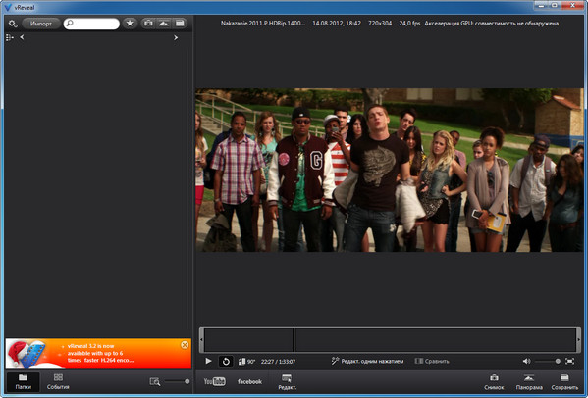Switch to the События tab
Screen dimensions: 588x398
pyautogui.click(x=58, y=381)
